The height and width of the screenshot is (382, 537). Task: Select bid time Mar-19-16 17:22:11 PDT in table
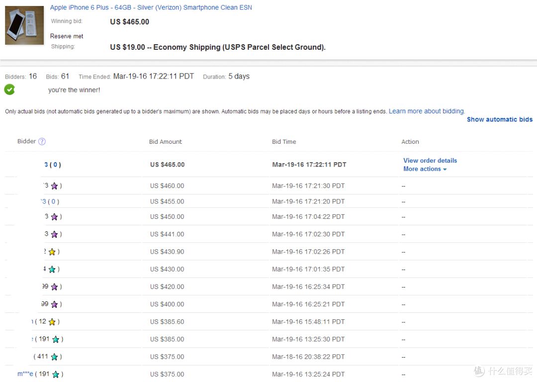point(309,165)
